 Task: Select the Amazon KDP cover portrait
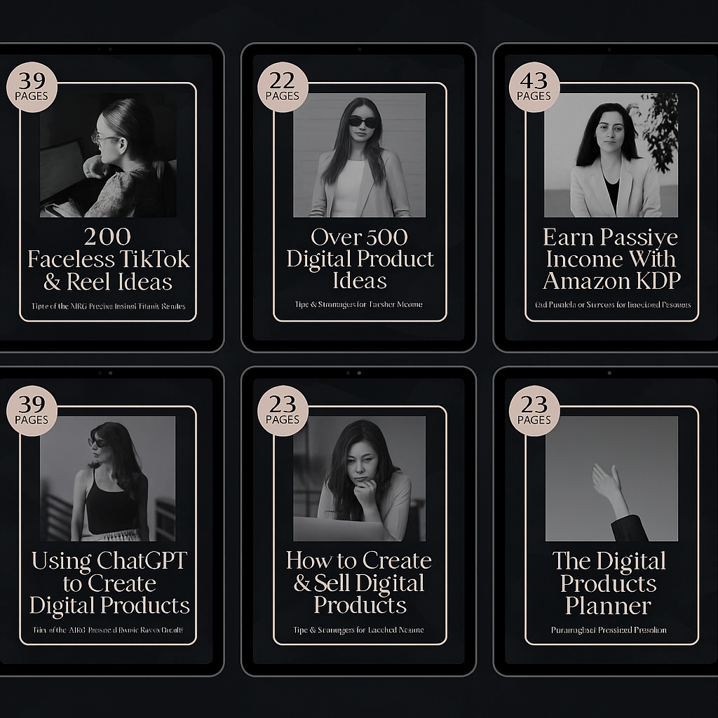(x=611, y=155)
